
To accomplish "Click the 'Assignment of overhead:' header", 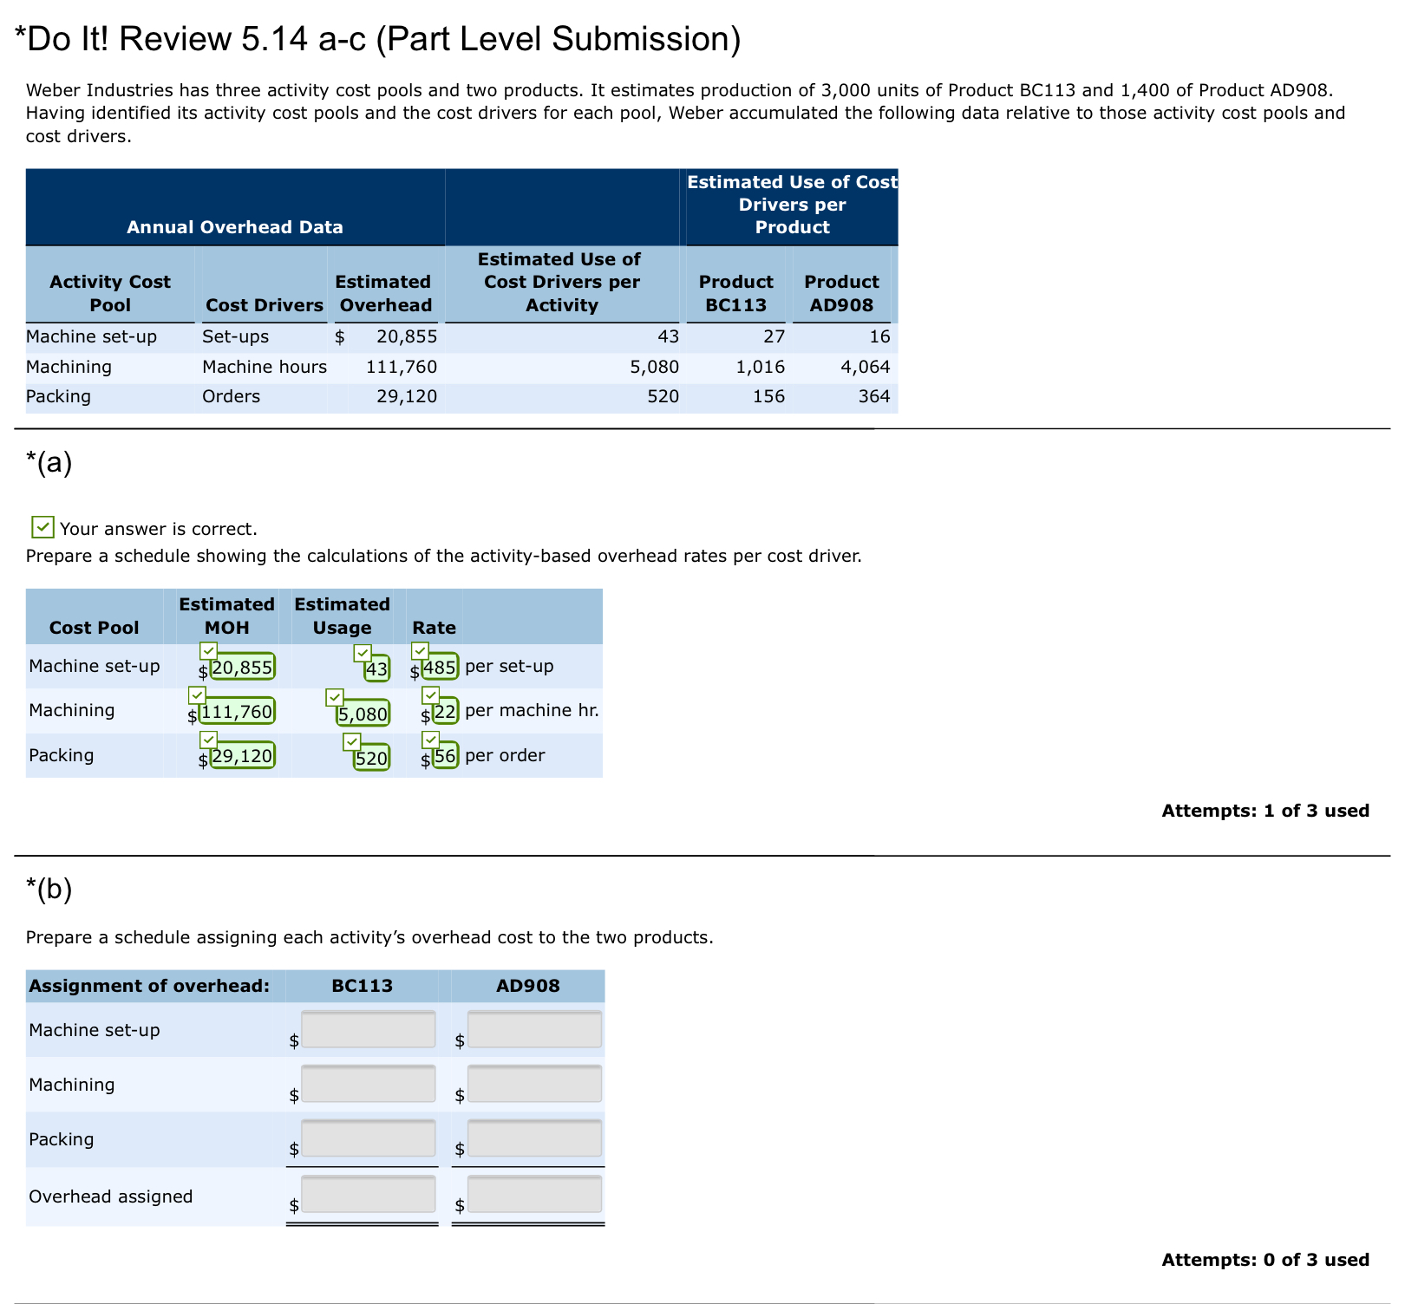I will coord(149,986).
